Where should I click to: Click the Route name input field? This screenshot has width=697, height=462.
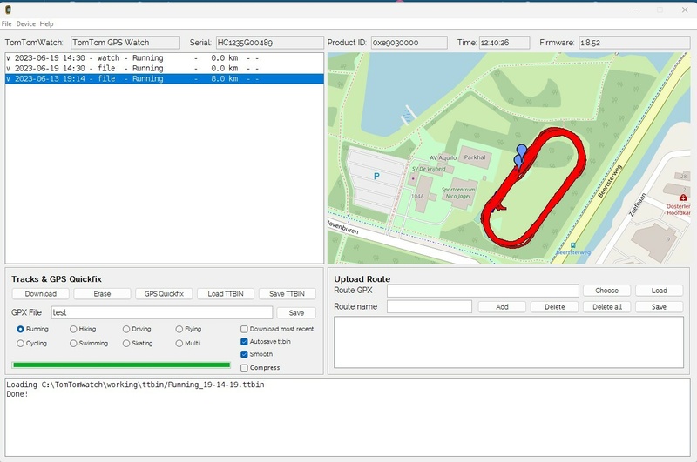430,306
